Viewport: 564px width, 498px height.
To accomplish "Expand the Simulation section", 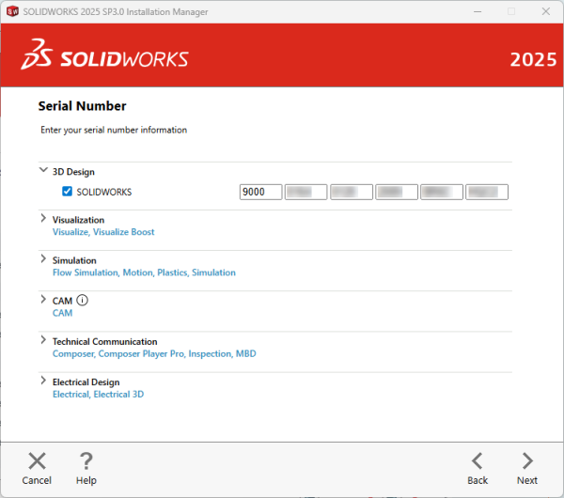I will (x=43, y=258).
